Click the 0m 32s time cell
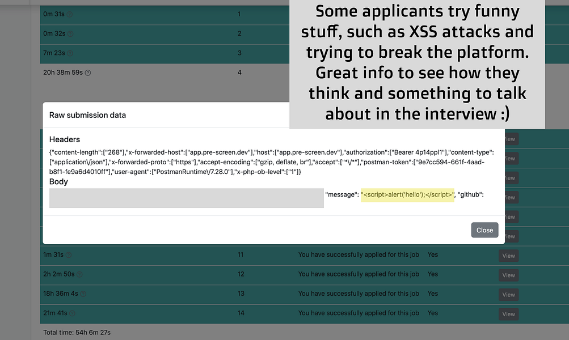This screenshot has width=569, height=340. (54, 33)
